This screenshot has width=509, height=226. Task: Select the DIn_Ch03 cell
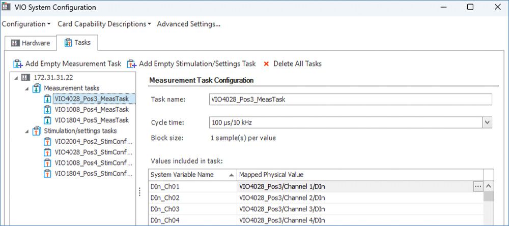tap(193, 209)
